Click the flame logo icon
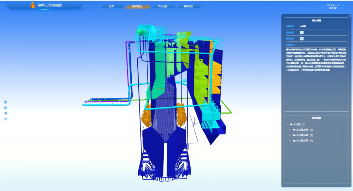Image resolution: width=353 pixels, height=191 pixels. click(x=32, y=5)
